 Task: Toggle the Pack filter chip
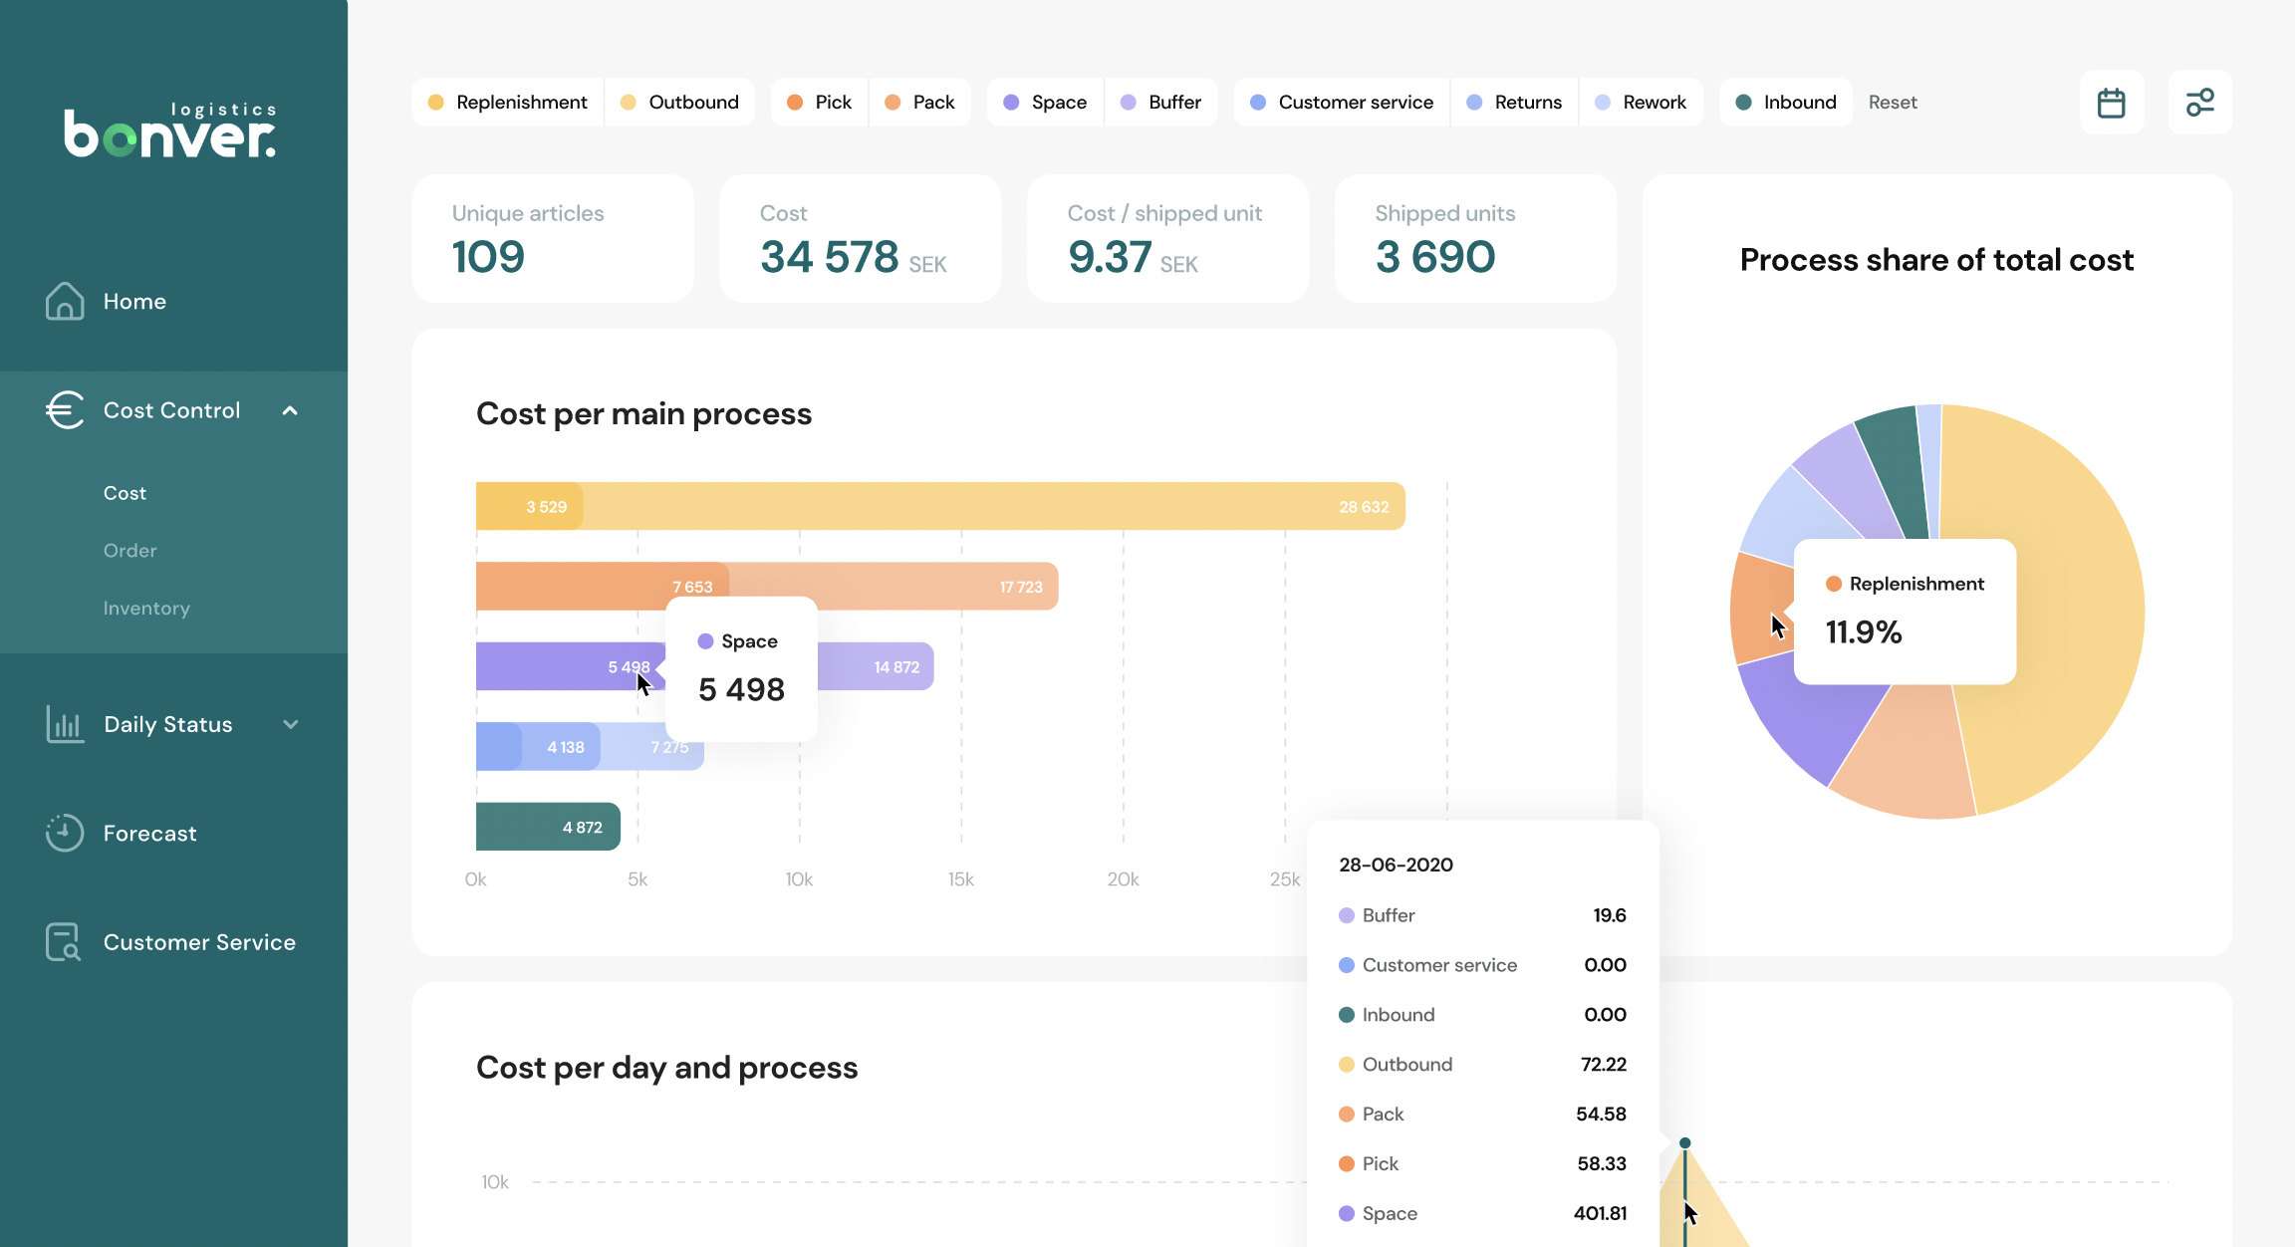[x=920, y=102]
